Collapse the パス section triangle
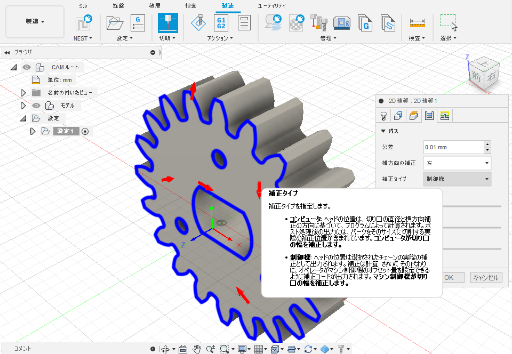512x354 pixels. coord(383,131)
